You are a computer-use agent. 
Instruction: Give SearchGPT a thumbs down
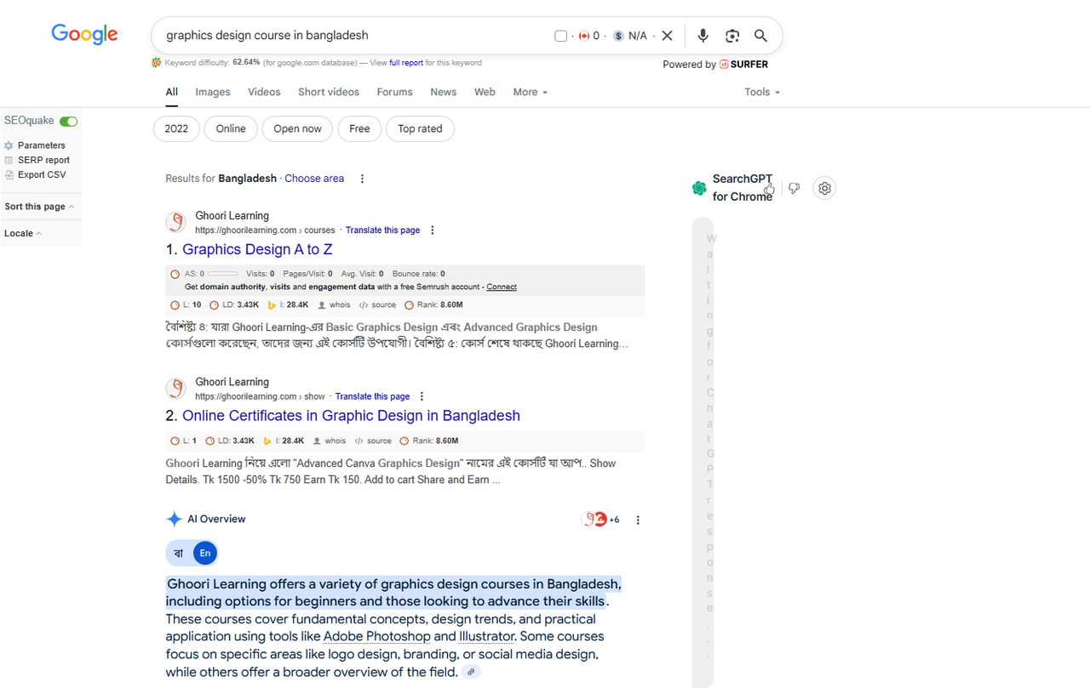(x=795, y=188)
